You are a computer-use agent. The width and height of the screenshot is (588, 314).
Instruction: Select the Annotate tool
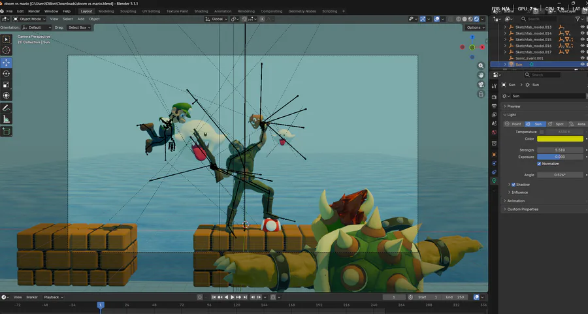pyautogui.click(x=7, y=108)
